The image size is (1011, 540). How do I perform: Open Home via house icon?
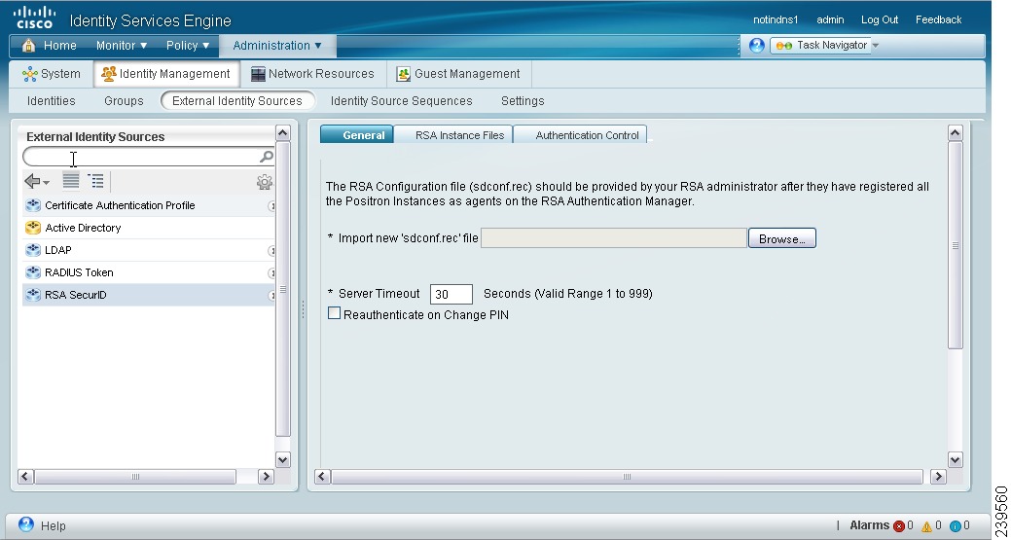click(x=28, y=45)
